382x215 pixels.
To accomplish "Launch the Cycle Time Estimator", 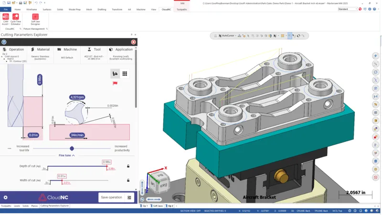I will point(16,19).
